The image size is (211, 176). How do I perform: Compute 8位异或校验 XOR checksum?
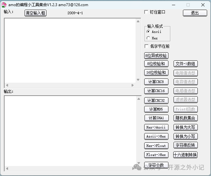[156, 56]
